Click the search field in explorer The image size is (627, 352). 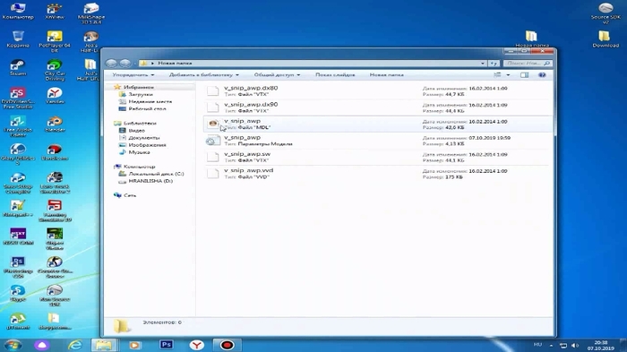click(528, 64)
